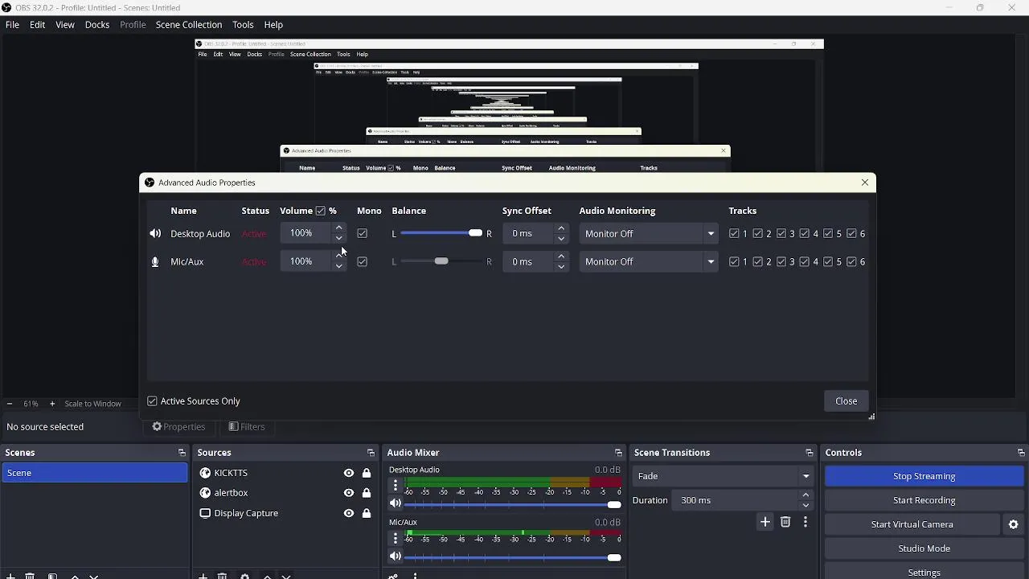Open Mic/Aux audio monitoring dropdown

[x=649, y=262]
